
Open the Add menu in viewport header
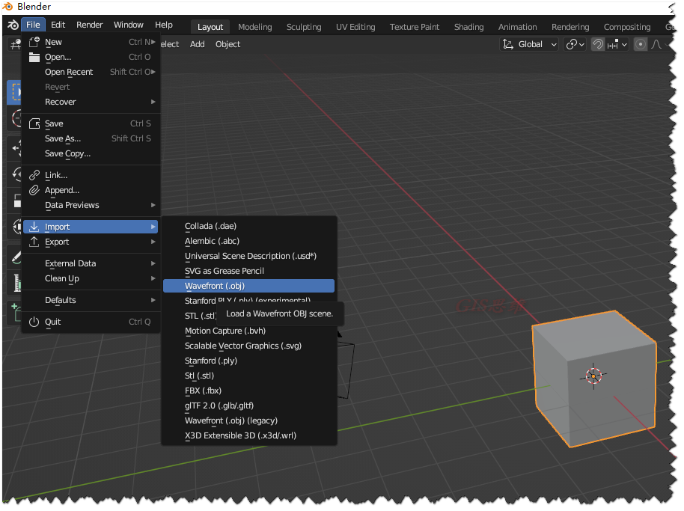pos(197,44)
